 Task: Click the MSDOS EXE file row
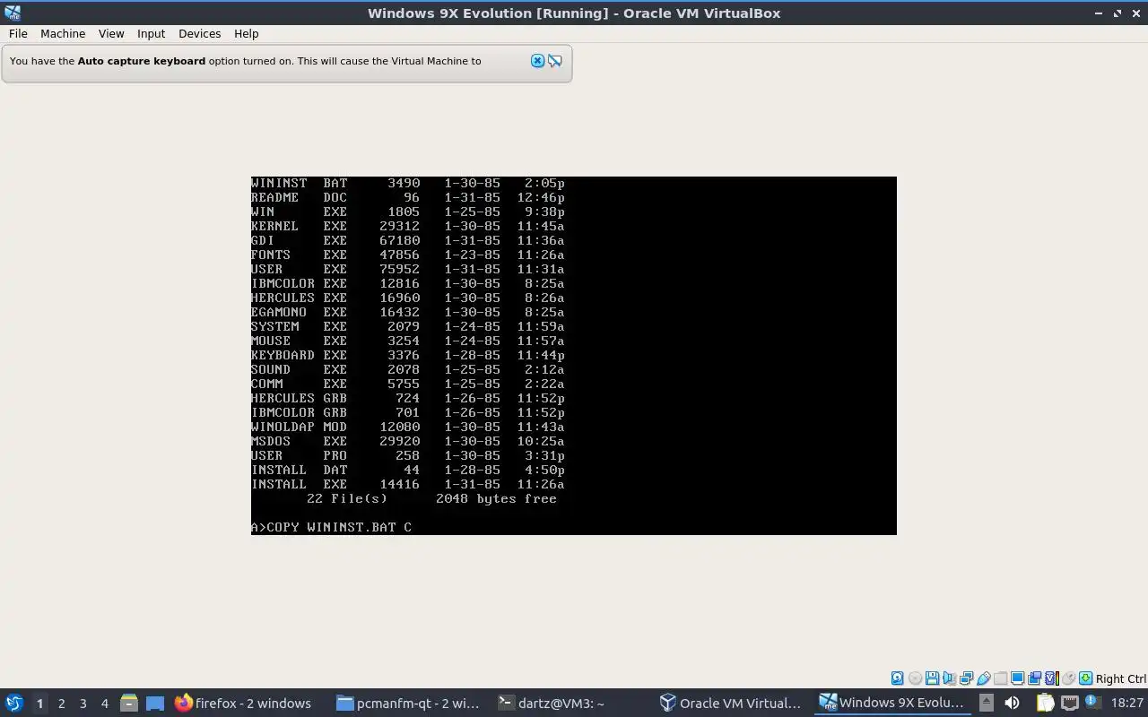click(407, 441)
